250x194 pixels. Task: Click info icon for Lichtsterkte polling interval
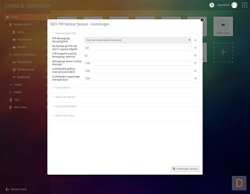[195, 71]
